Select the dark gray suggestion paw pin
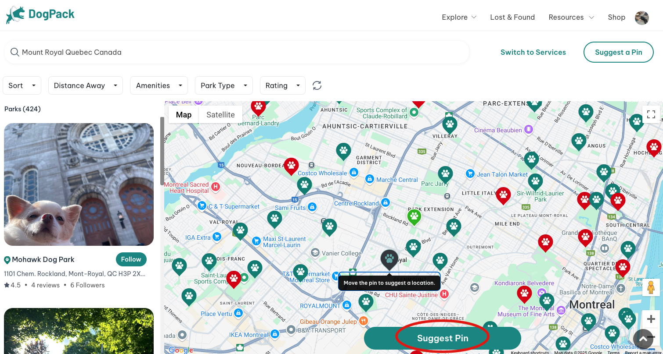Screen dimensions: 663x354 (x=389, y=259)
